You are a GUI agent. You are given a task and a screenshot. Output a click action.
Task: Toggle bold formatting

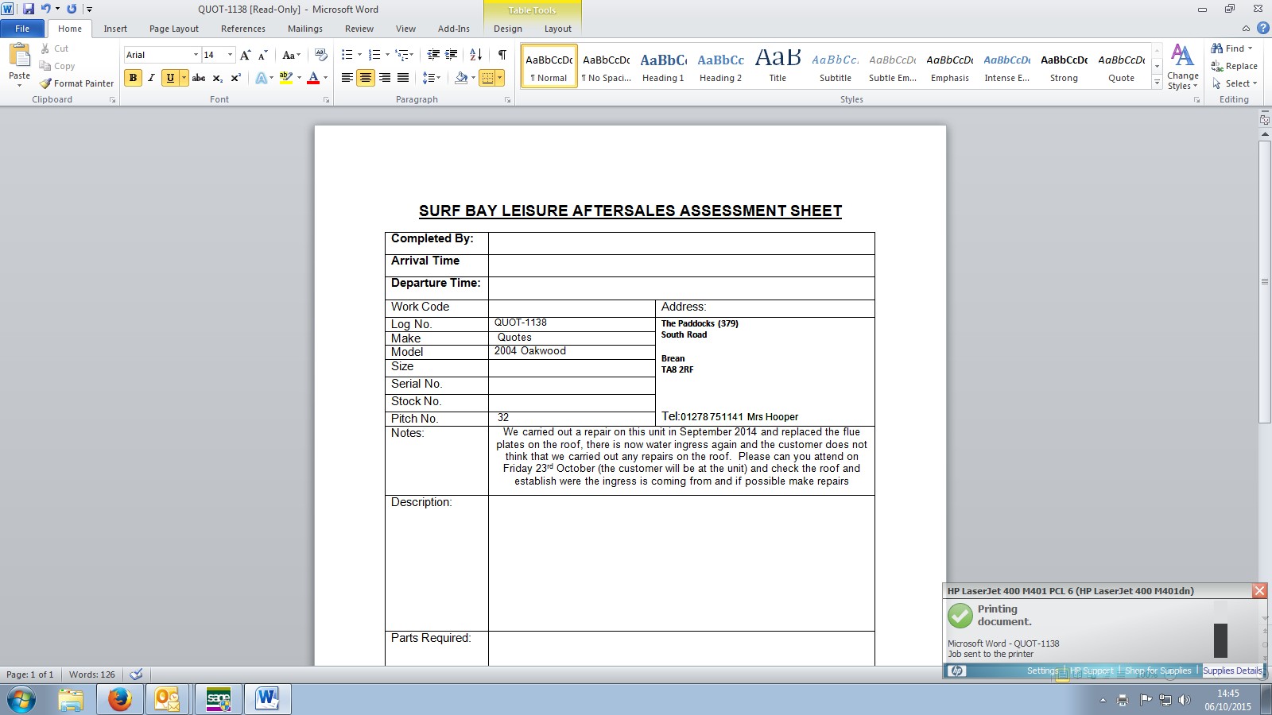click(x=133, y=78)
